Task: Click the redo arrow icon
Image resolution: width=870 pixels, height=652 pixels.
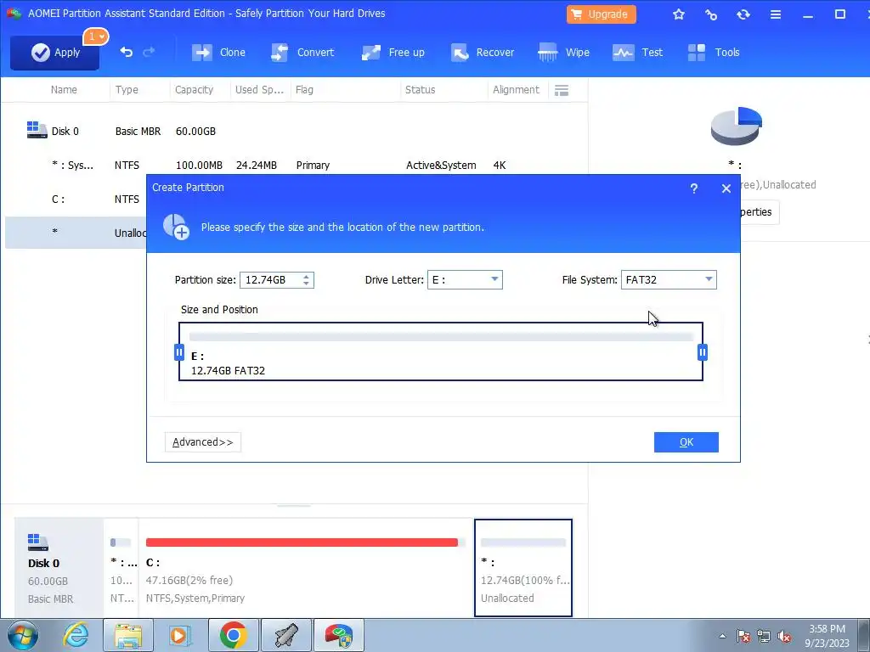Action: [x=149, y=52]
